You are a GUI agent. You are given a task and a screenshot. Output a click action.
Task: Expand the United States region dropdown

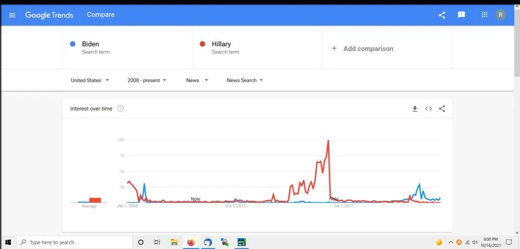point(90,80)
